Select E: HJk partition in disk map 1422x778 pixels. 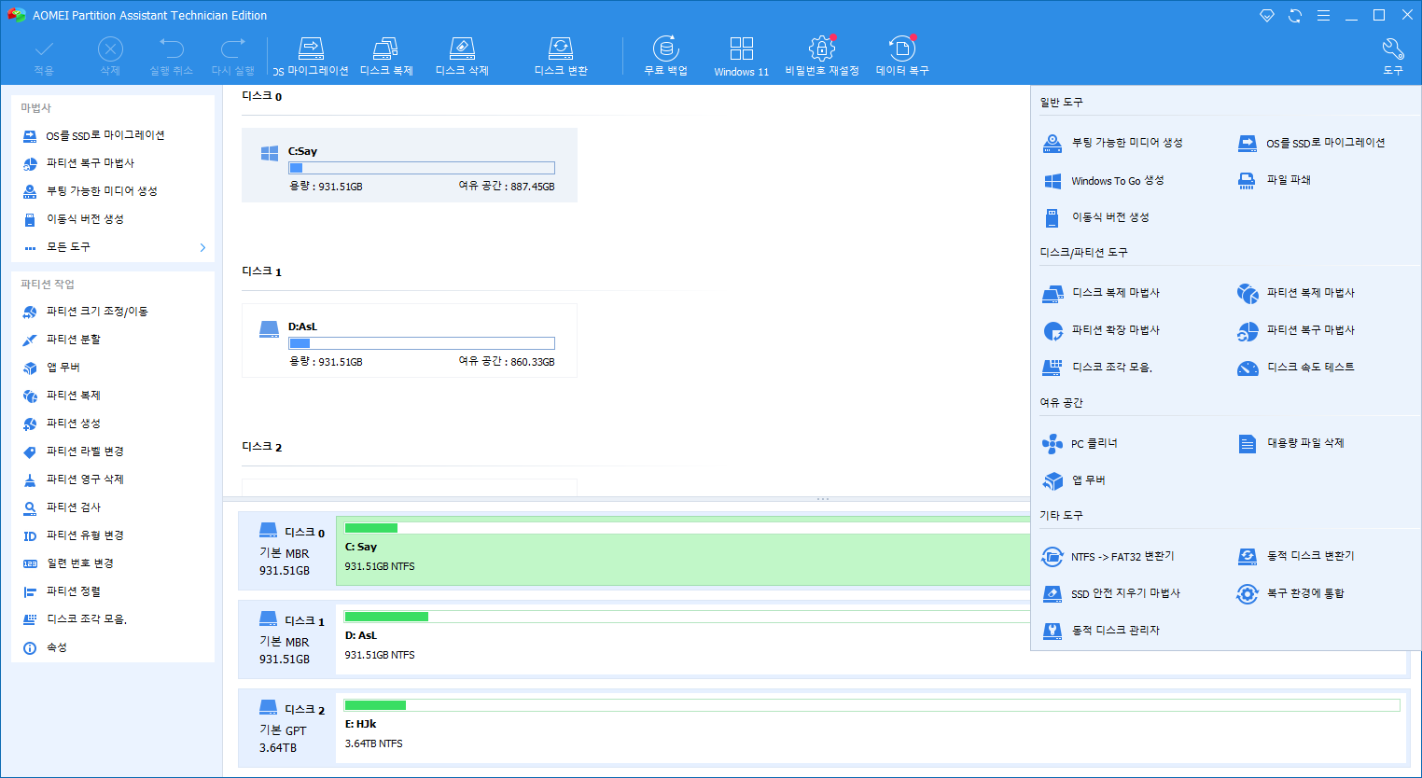[x=872, y=729]
